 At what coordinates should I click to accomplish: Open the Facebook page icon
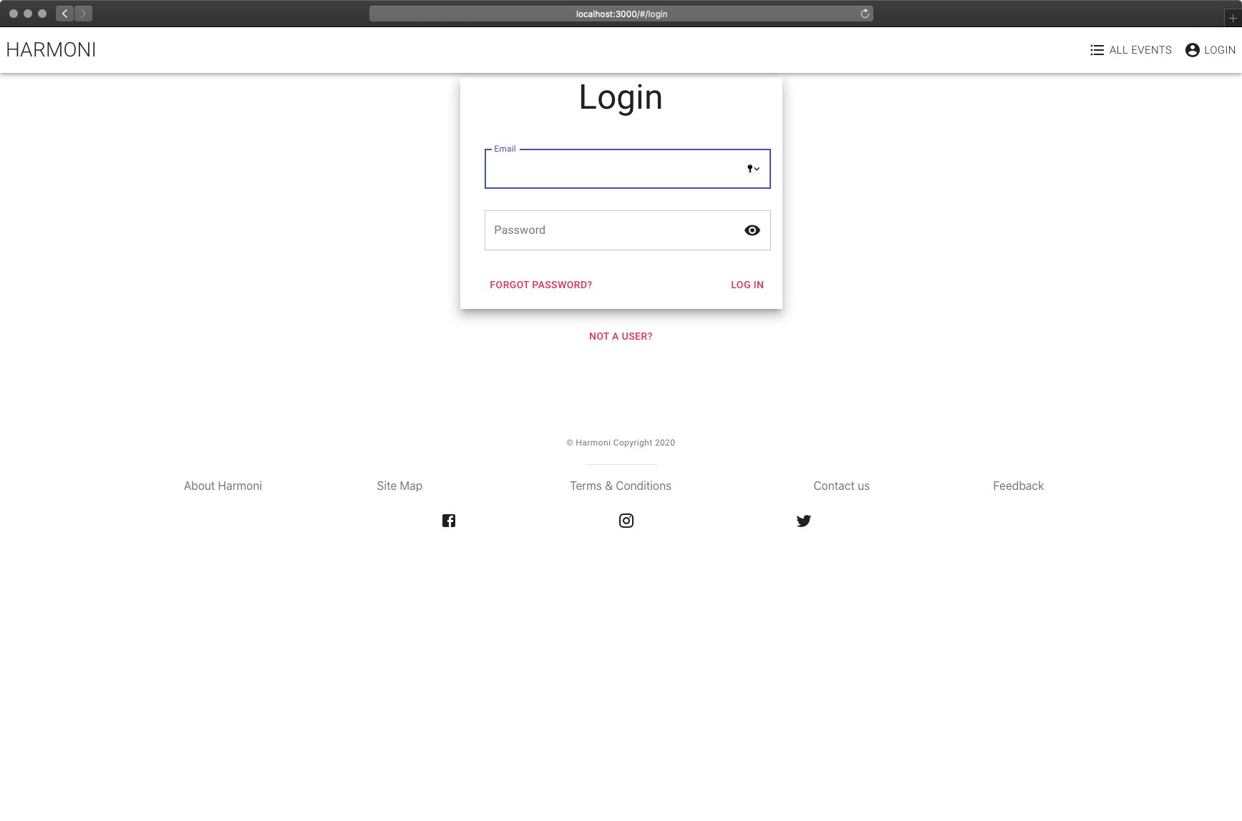(449, 521)
